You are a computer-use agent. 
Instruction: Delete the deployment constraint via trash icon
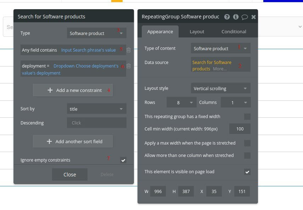129,66
